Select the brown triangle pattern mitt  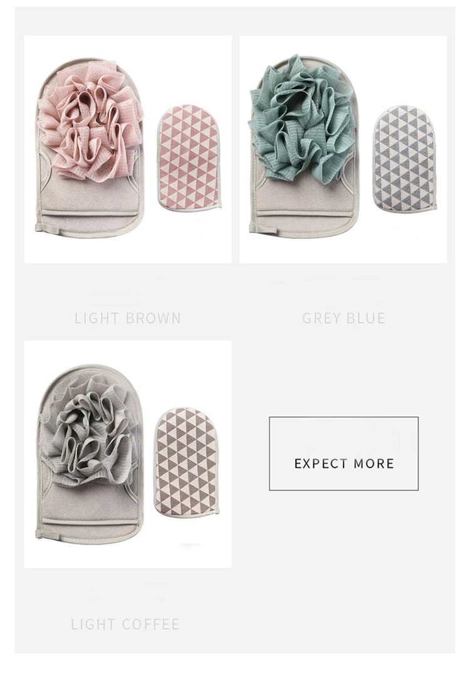(187, 463)
